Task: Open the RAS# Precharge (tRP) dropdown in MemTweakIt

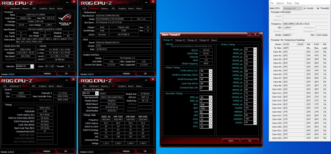Action: 210,79
